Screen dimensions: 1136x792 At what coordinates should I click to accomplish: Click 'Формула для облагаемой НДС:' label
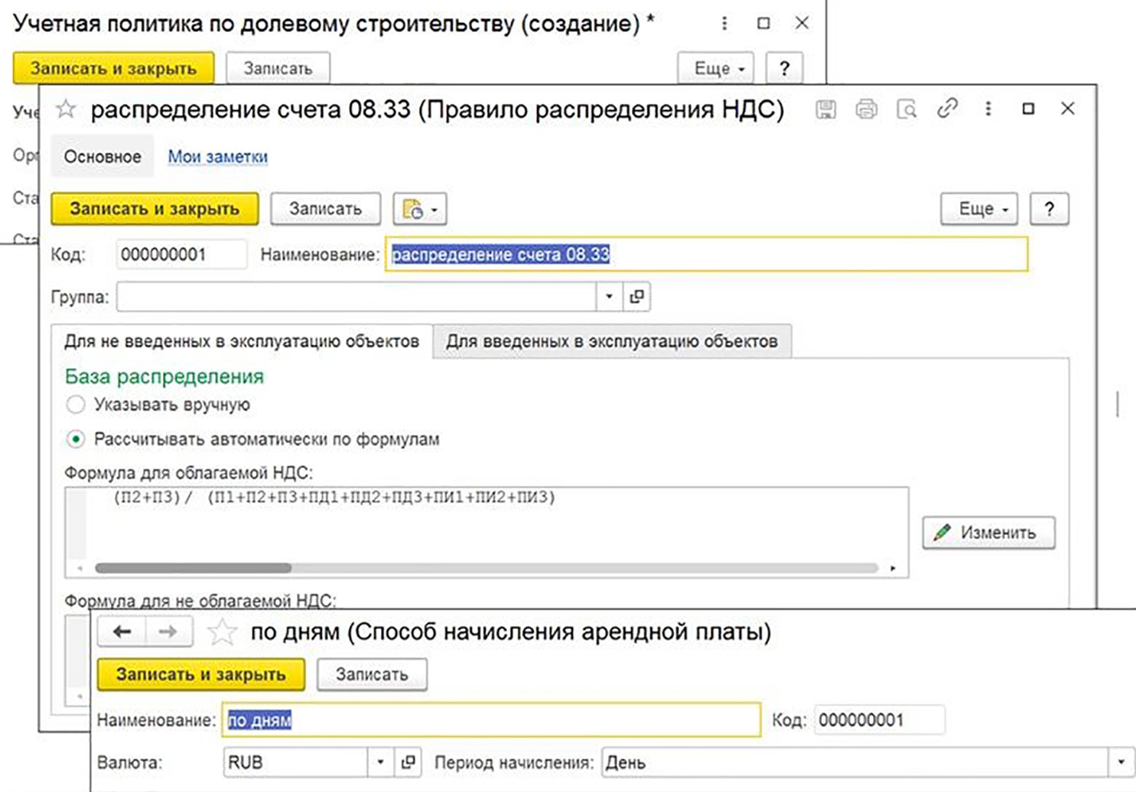(189, 473)
